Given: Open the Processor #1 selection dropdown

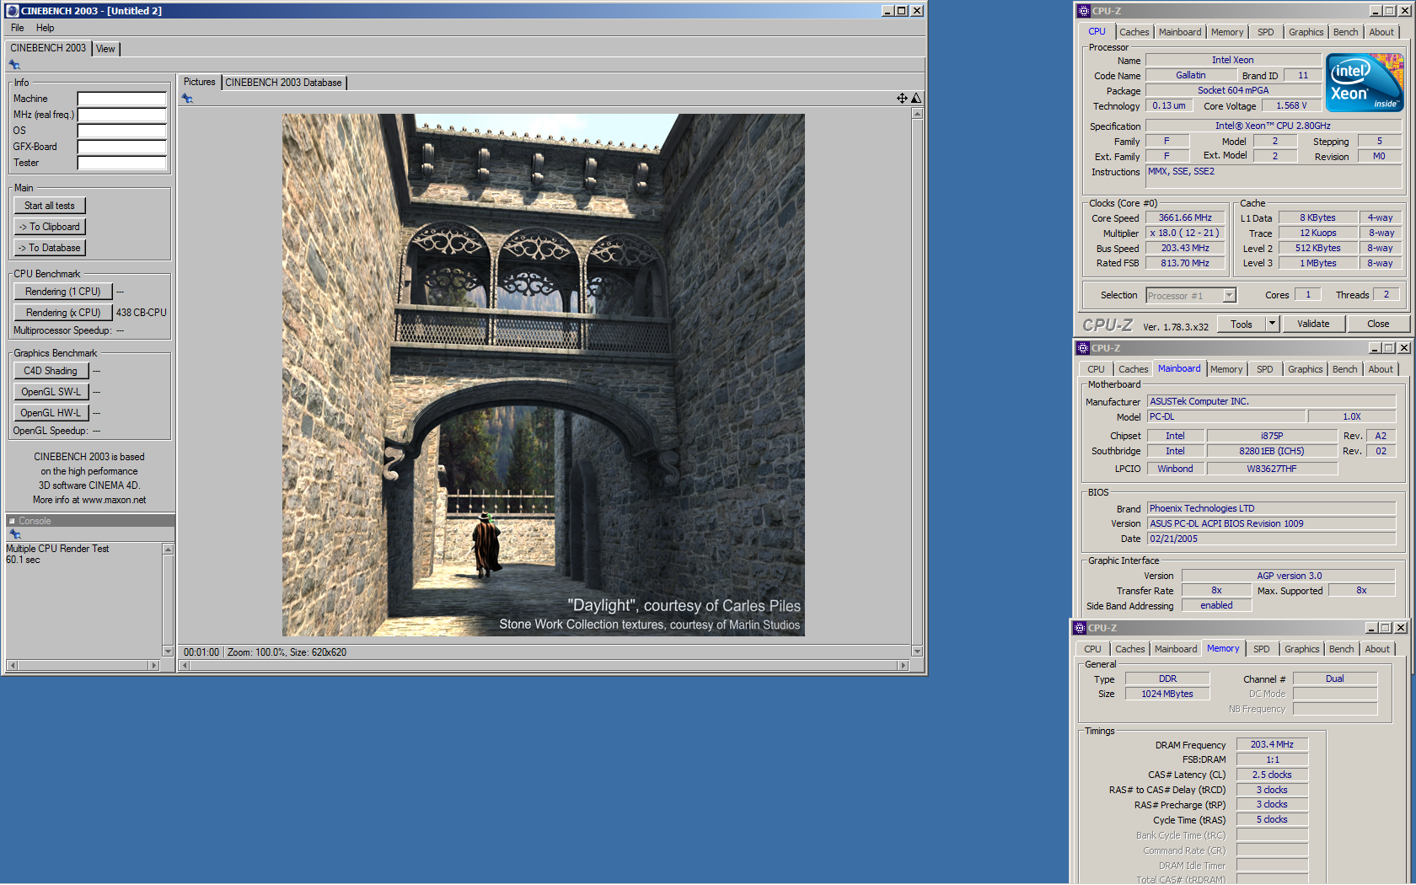Looking at the screenshot, I should tap(1229, 295).
